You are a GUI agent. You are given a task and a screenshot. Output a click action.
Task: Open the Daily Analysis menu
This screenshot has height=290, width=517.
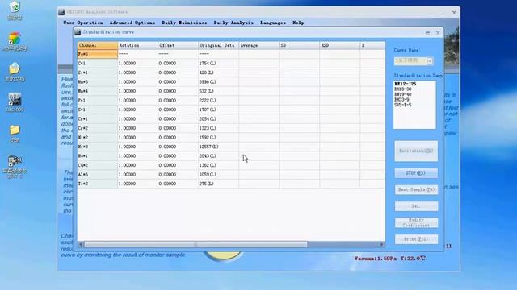tap(233, 23)
